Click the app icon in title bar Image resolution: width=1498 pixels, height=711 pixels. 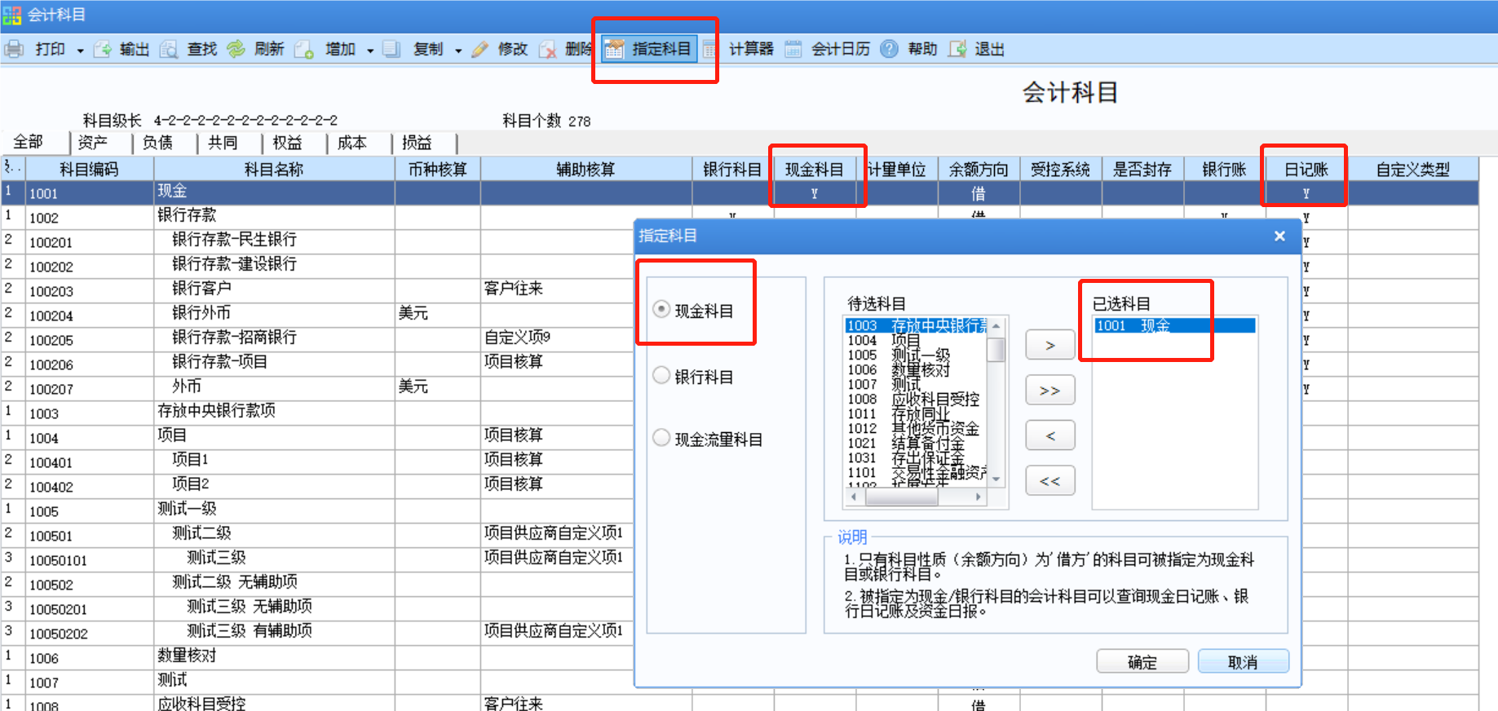pyautogui.click(x=12, y=15)
